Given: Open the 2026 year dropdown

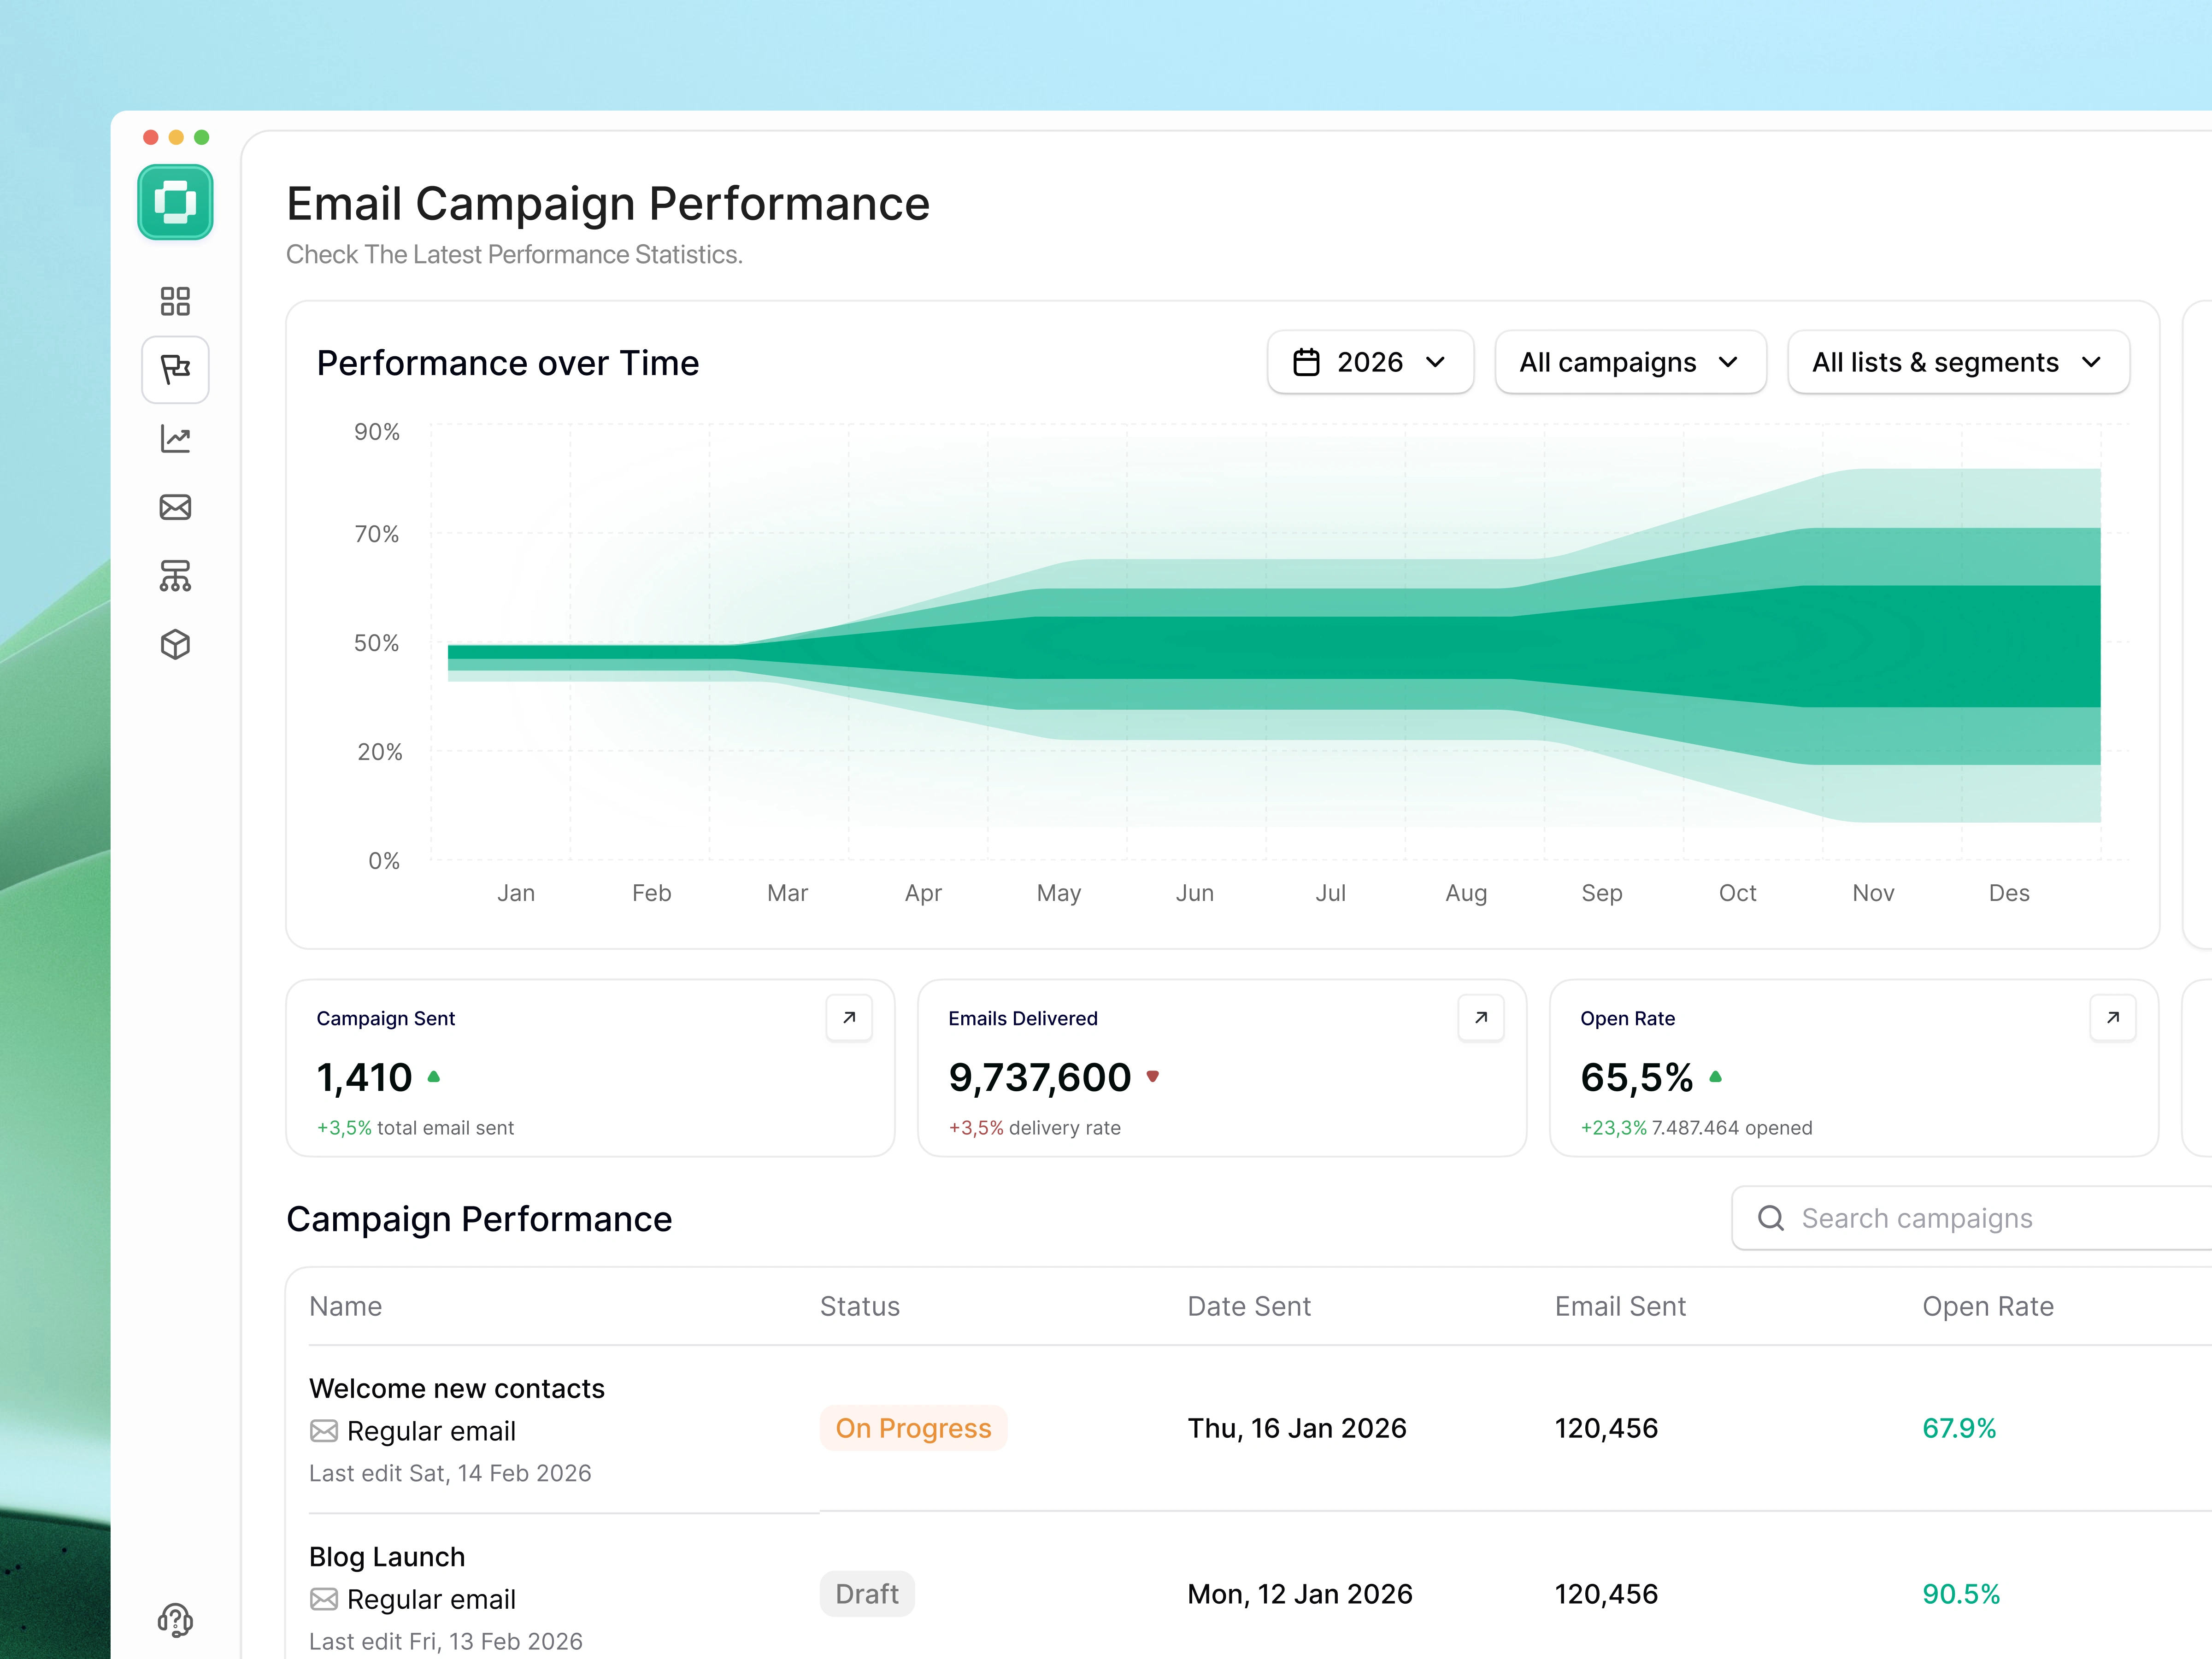Looking at the screenshot, I should pyautogui.click(x=1370, y=362).
